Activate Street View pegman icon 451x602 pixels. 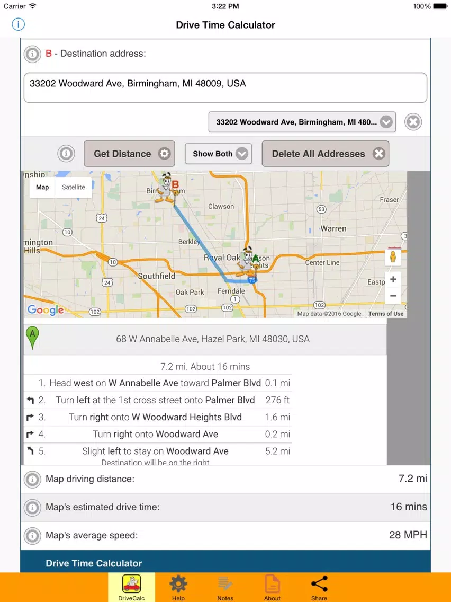[x=393, y=256]
